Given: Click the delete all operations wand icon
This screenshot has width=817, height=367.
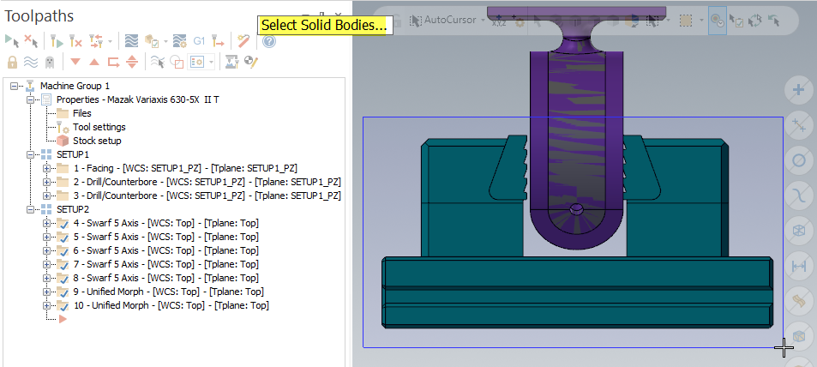Looking at the screenshot, I should (x=243, y=40).
